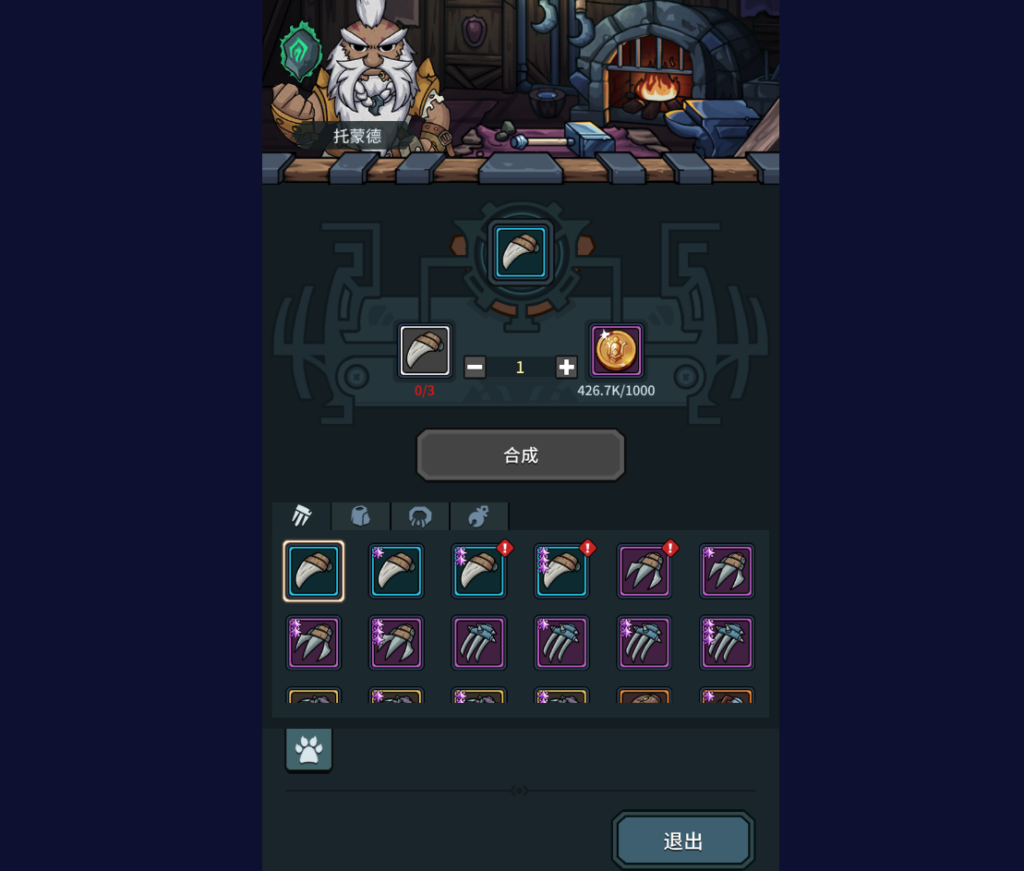Decrease quantity with the minus button

tap(475, 368)
